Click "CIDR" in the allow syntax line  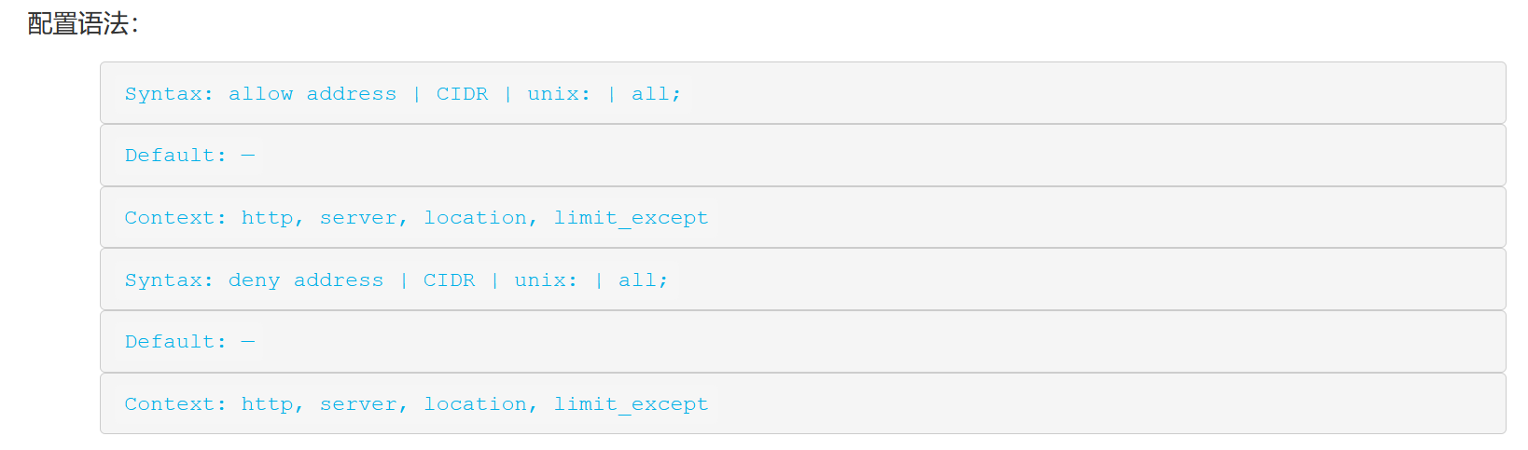(x=462, y=94)
